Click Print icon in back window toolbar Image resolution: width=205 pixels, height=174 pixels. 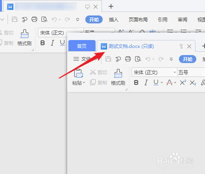tap(34, 19)
